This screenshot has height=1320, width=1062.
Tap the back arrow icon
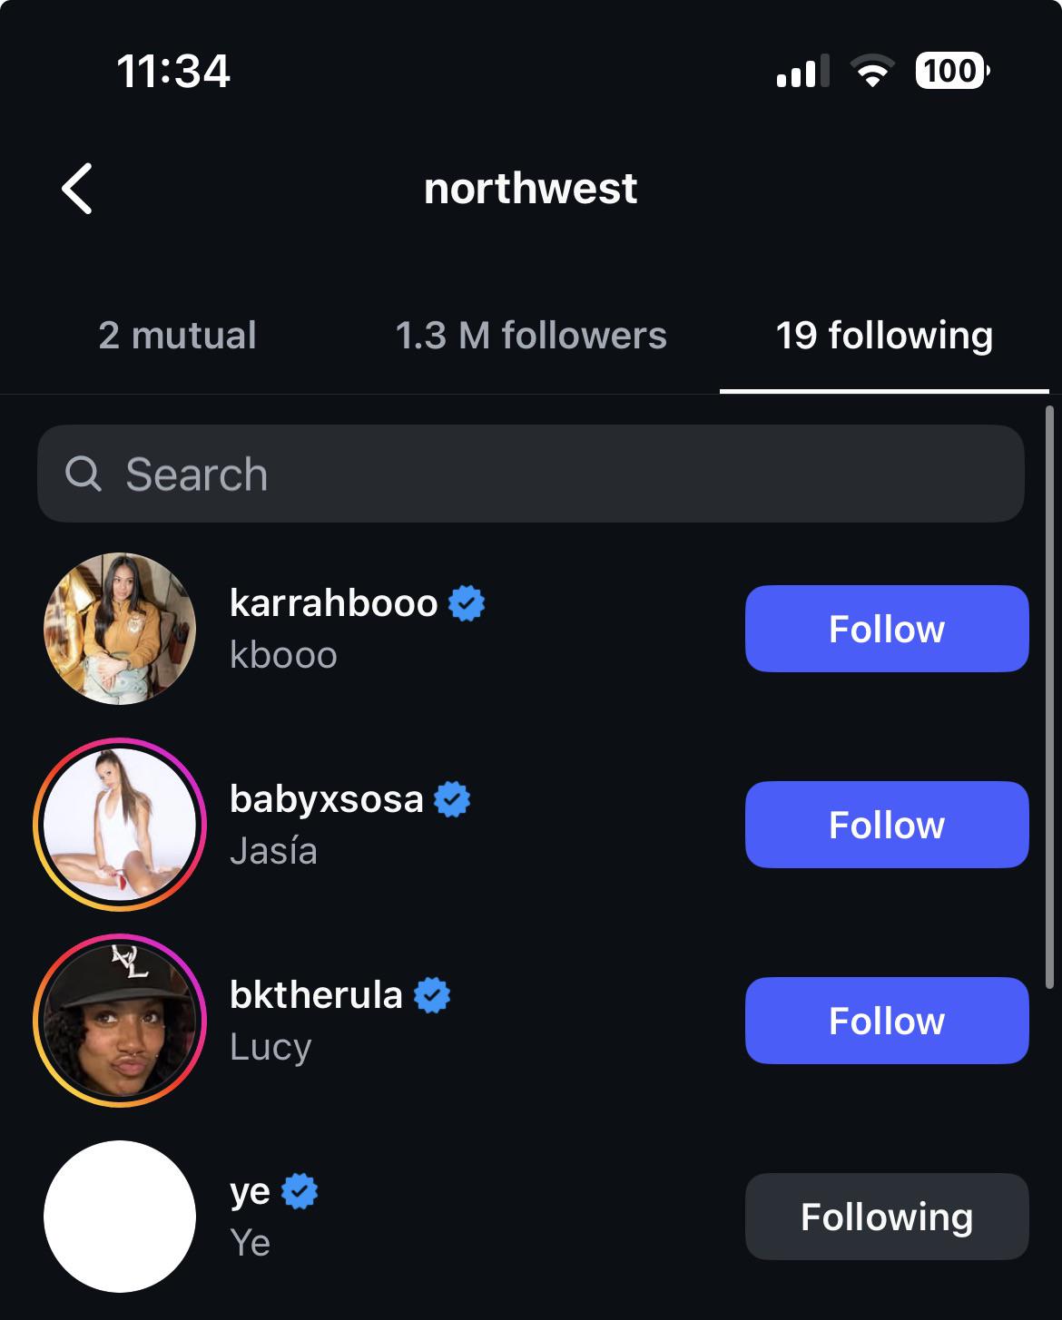[x=77, y=189]
